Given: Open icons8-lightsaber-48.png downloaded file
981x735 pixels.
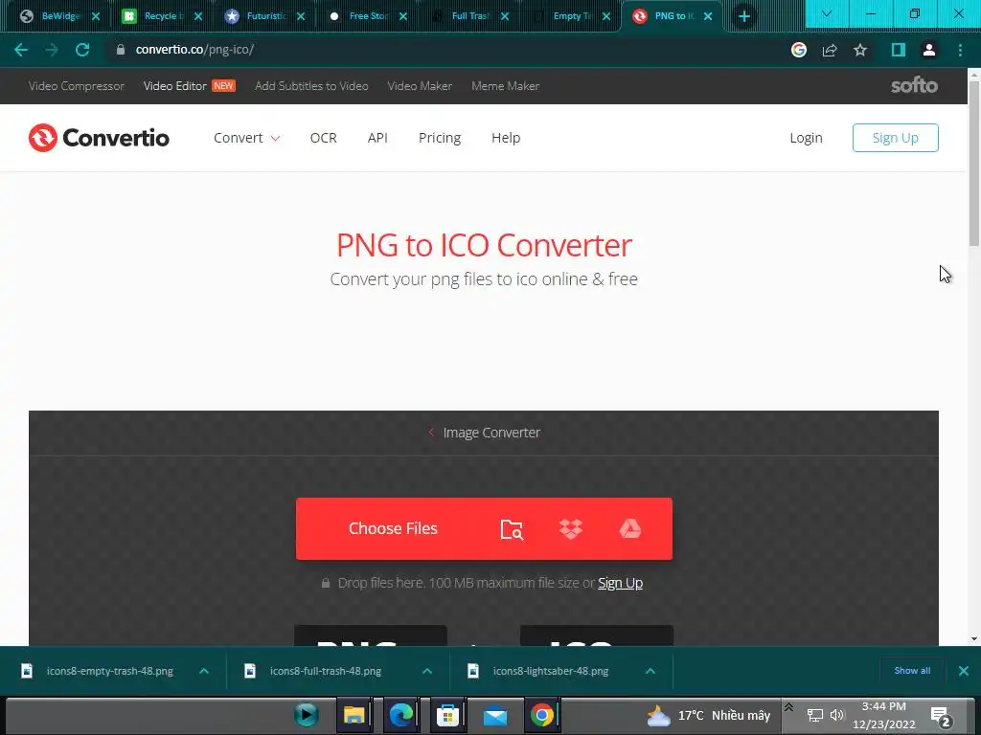Looking at the screenshot, I should pyautogui.click(x=538, y=671).
